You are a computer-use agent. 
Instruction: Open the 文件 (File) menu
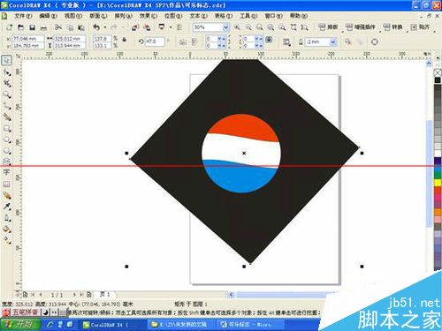23,16
